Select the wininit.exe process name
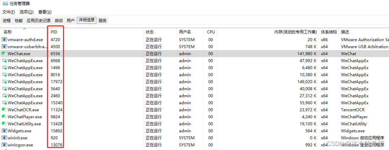This screenshot has width=389, height=150. point(17,138)
